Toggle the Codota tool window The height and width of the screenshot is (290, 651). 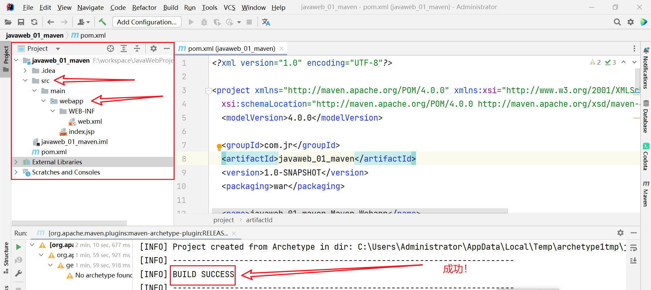tap(646, 157)
